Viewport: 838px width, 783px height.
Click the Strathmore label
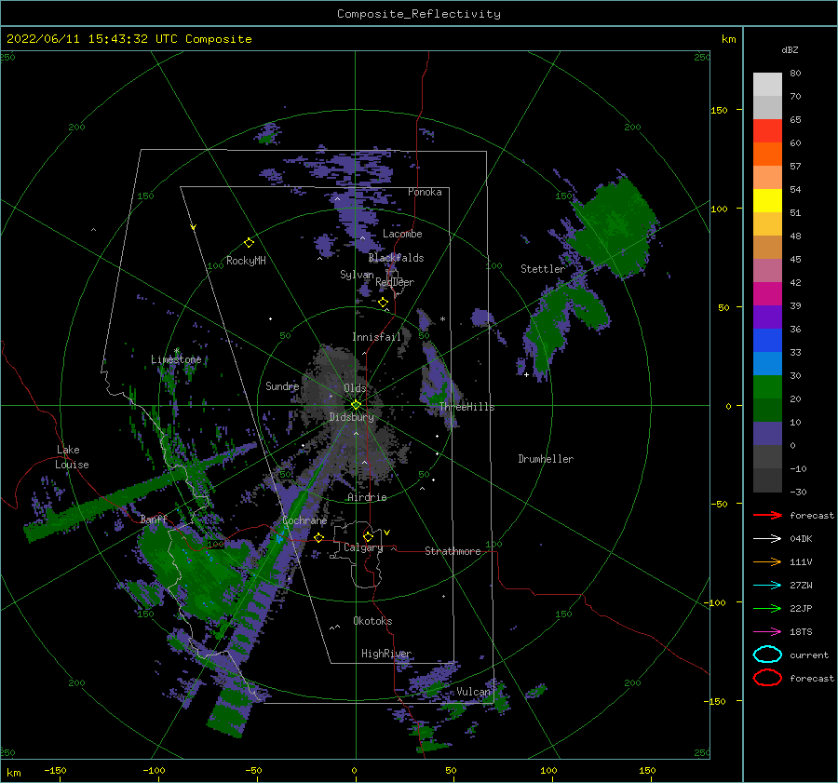(x=453, y=551)
